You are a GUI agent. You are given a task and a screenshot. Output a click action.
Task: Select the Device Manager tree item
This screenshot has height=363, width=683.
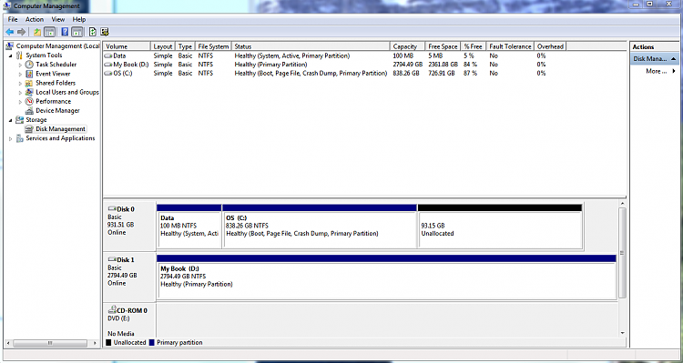click(x=57, y=111)
